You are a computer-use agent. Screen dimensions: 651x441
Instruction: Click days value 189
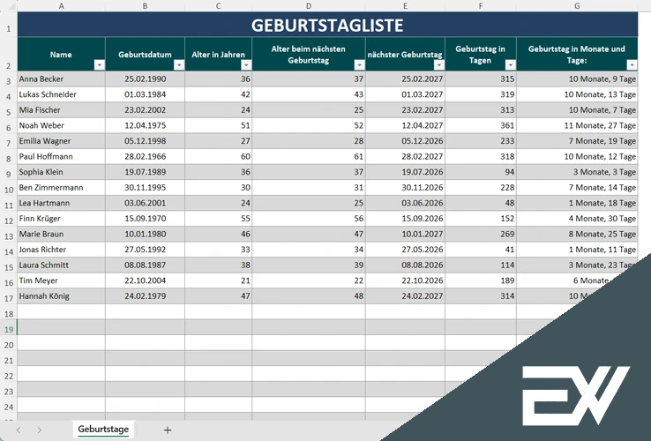[x=481, y=280]
